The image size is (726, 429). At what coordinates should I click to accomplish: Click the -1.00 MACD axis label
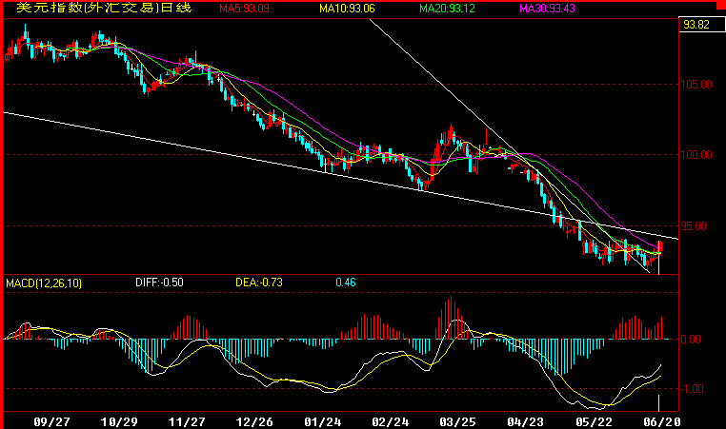pos(695,388)
